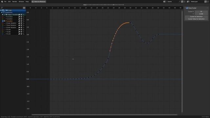Click the add view layer icon

[205, 2]
